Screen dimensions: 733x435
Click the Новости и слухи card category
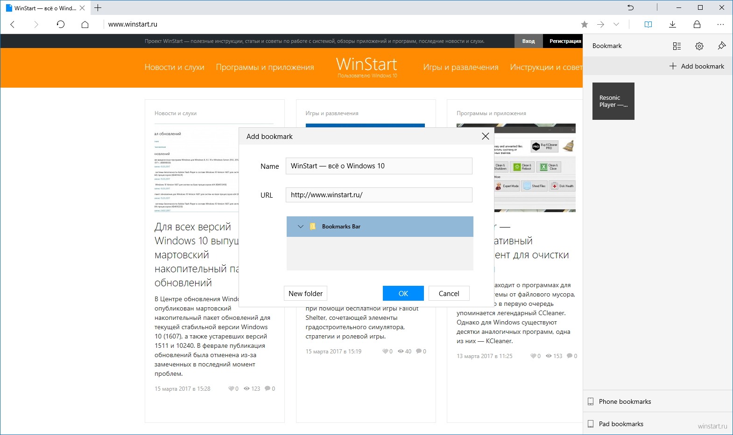tap(176, 113)
